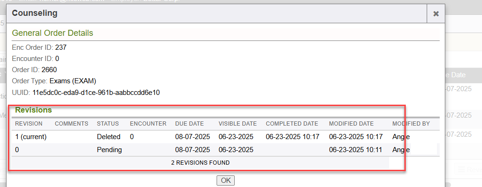This screenshot has height=187, width=482.
Task: Click the Revisions section heading
Action: click(x=33, y=110)
